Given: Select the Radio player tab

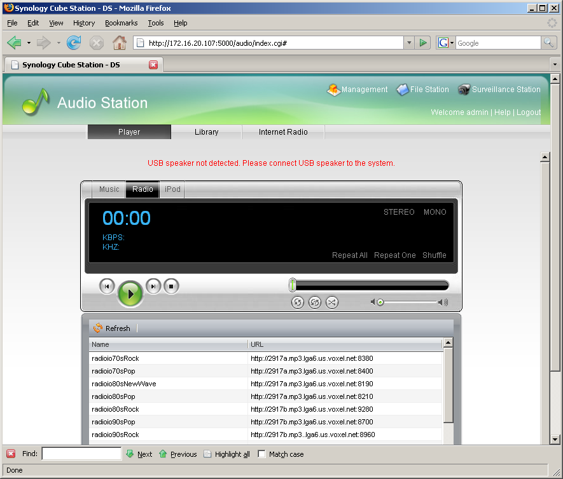Looking at the screenshot, I should (x=142, y=189).
